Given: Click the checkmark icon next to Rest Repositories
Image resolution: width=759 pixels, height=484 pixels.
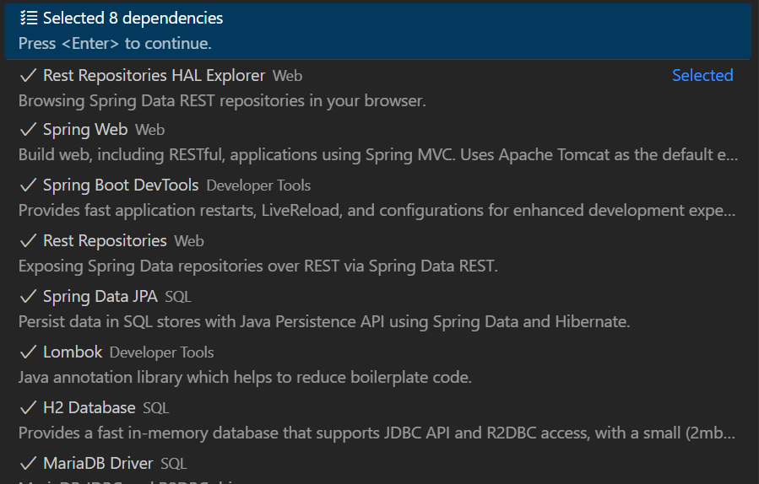Looking at the screenshot, I should pyautogui.click(x=28, y=241).
